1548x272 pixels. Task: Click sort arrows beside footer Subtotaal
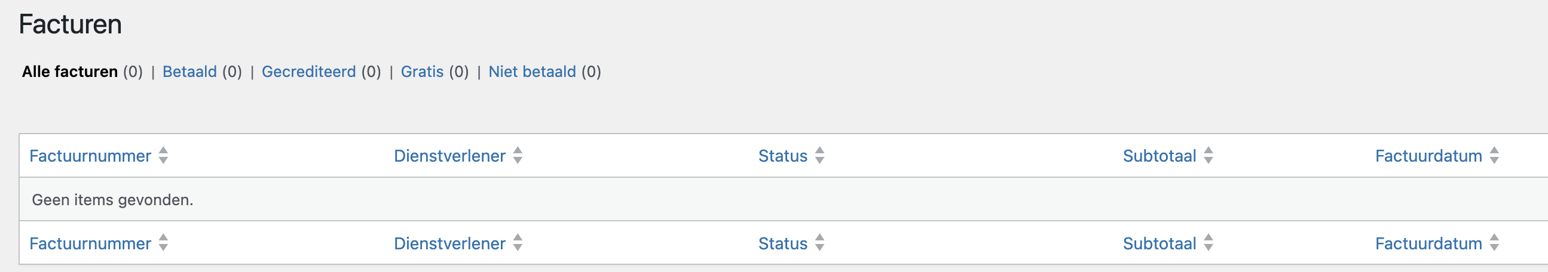click(1209, 243)
